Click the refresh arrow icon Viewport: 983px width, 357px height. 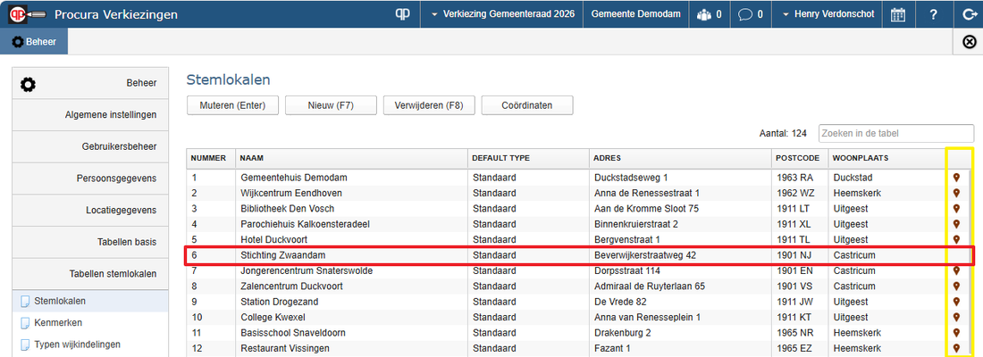969,14
